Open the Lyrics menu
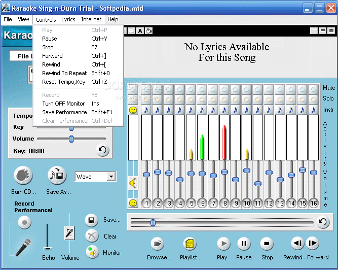This screenshot has width=338, height=270. pyautogui.click(x=68, y=19)
